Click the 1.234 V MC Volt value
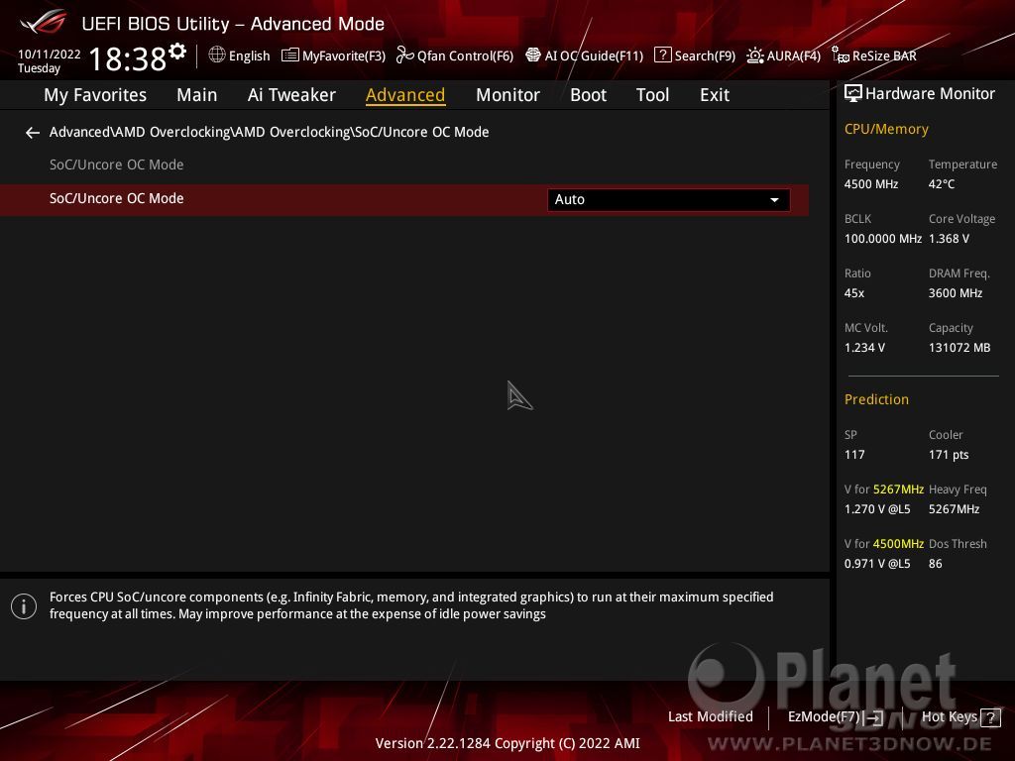Screen dimensions: 1015x761 864,348
